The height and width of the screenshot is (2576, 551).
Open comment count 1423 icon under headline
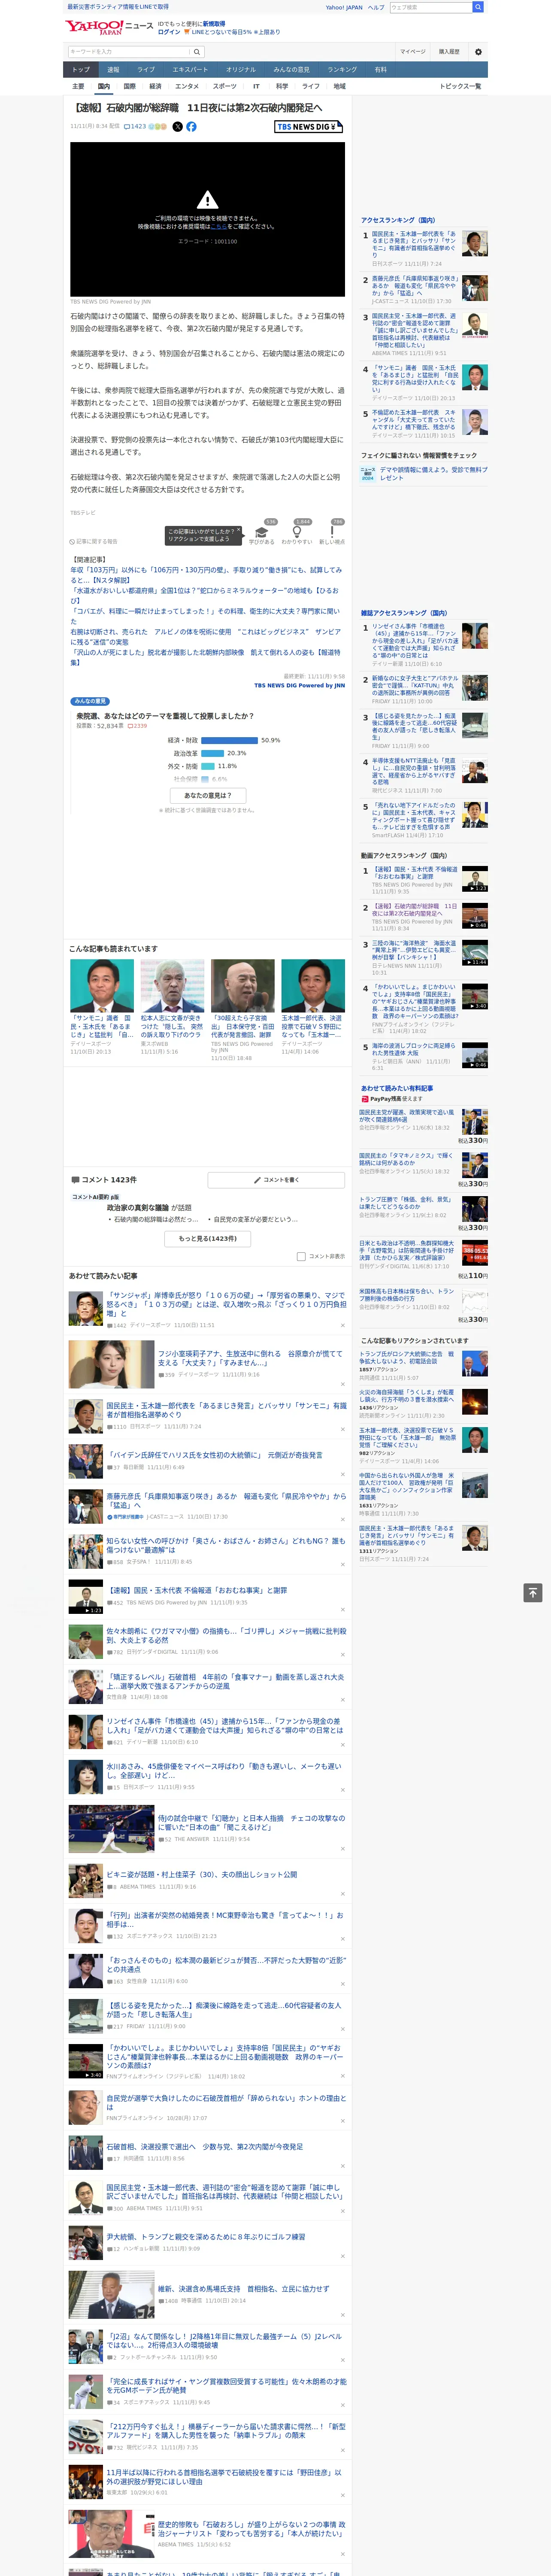pos(135,127)
